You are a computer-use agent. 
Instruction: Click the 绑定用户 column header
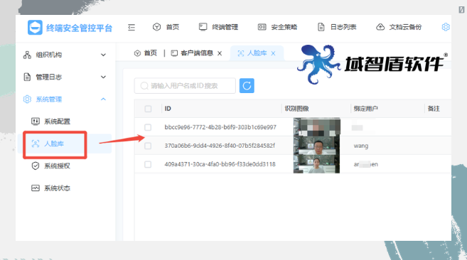coord(366,109)
